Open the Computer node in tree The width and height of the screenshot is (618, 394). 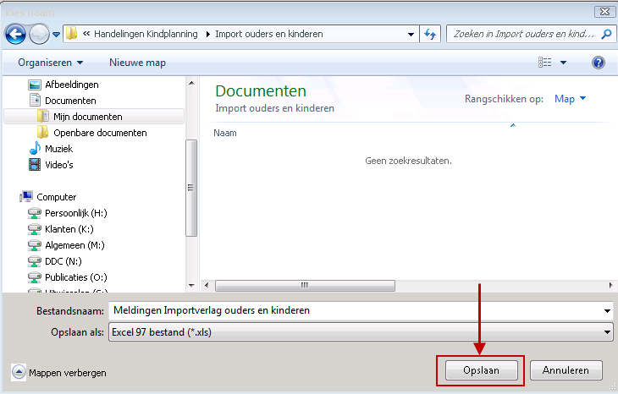point(56,197)
